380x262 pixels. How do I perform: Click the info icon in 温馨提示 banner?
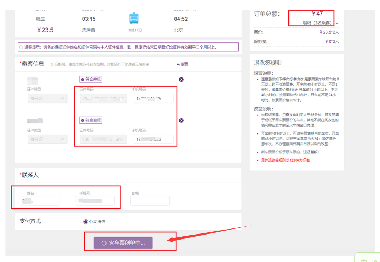click(x=21, y=47)
